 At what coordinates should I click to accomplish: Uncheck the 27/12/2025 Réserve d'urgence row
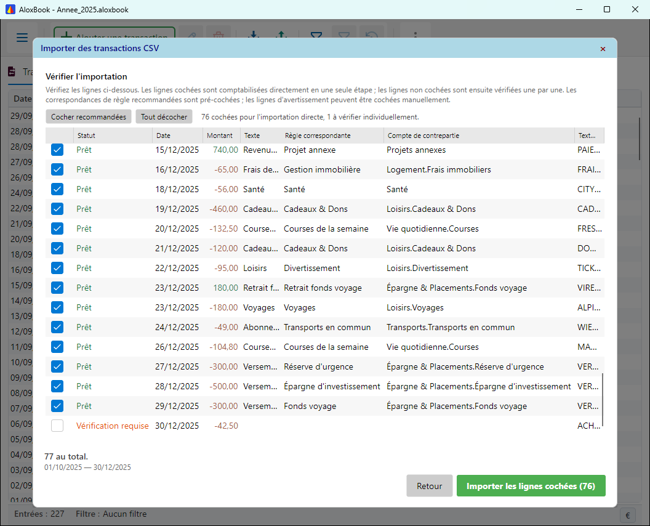57,366
